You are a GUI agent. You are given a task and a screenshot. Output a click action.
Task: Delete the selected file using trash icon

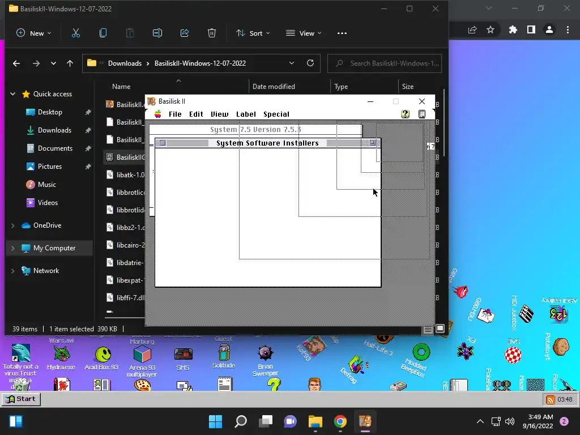212,33
